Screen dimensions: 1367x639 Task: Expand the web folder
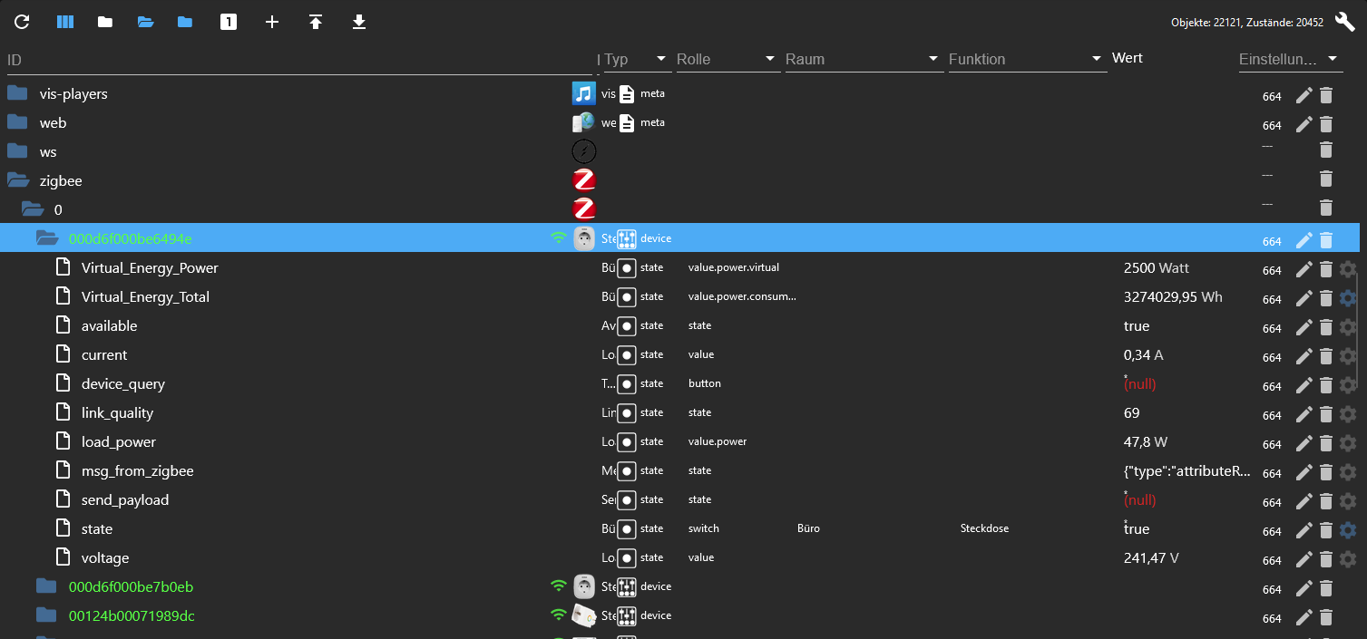(17, 122)
